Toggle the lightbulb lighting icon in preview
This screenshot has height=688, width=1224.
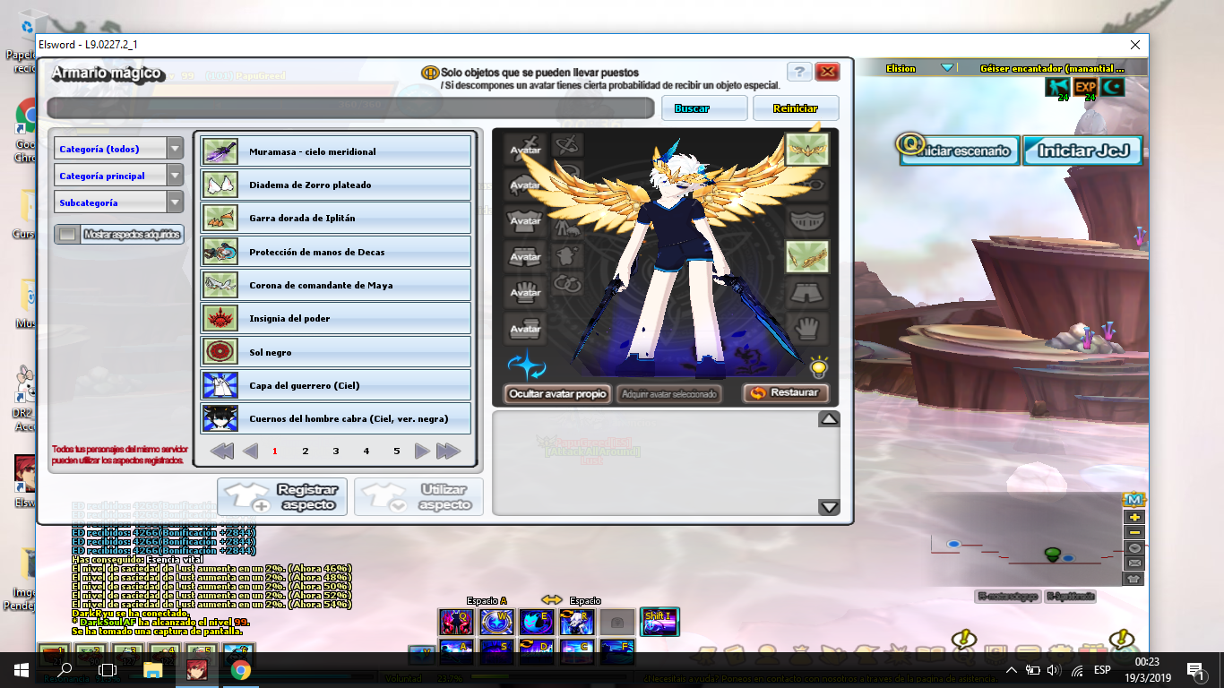[817, 366]
